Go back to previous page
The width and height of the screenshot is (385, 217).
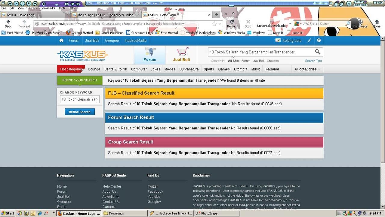pos(8,23)
